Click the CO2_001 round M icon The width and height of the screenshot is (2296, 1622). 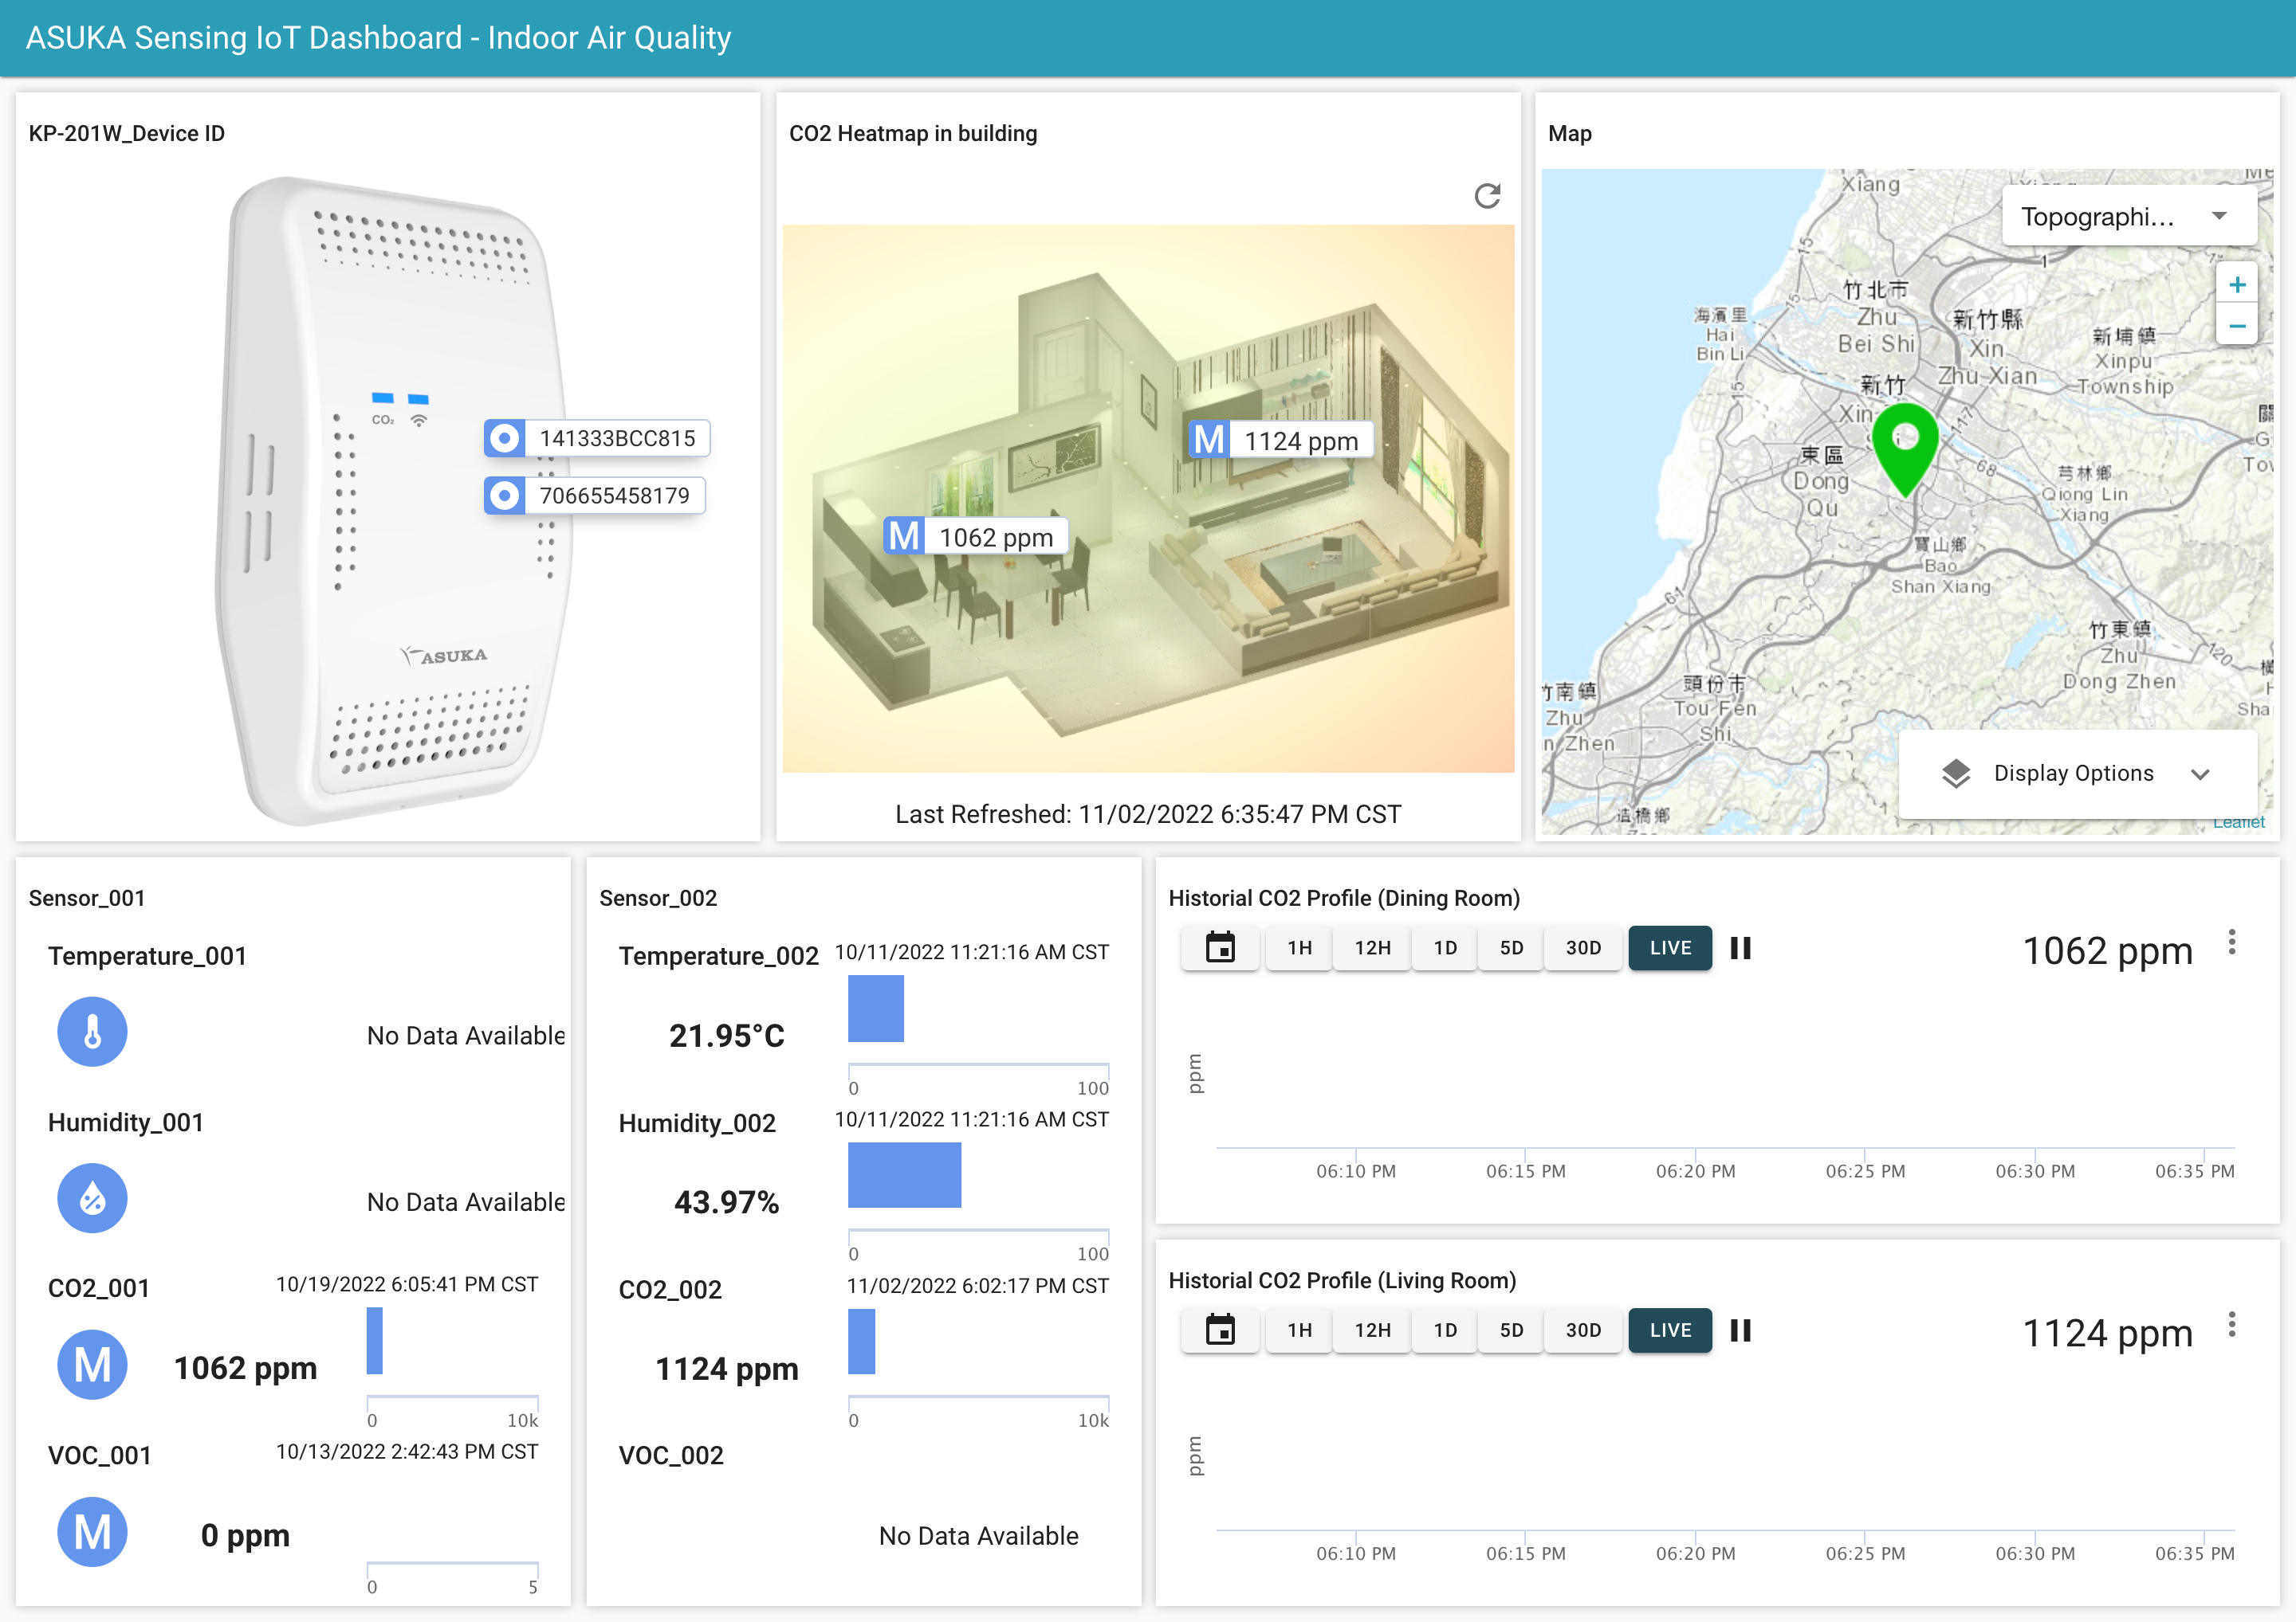[92, 1364]
